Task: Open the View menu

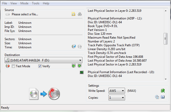Action: (14, 3)
